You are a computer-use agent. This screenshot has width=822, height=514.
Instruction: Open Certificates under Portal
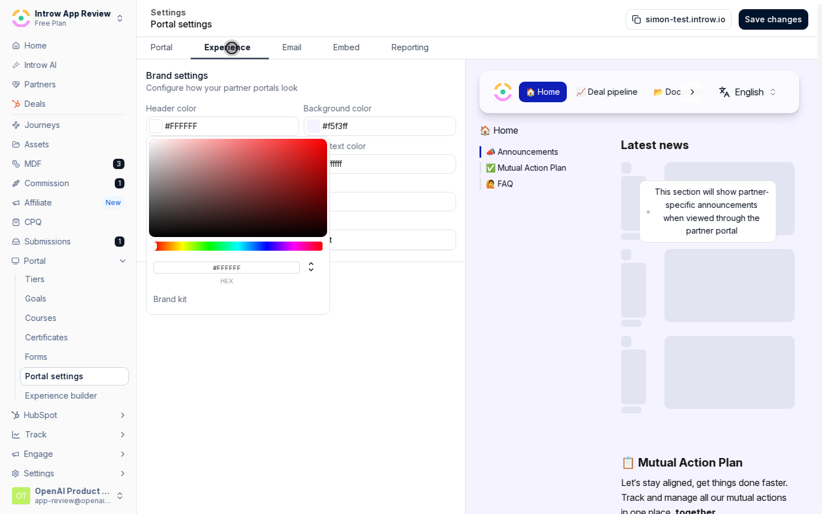[46, 338]
